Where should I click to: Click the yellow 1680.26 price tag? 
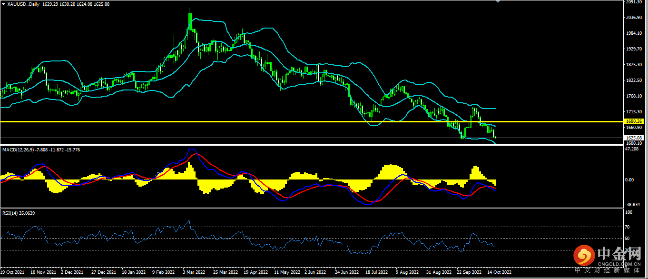pos(634,121)
